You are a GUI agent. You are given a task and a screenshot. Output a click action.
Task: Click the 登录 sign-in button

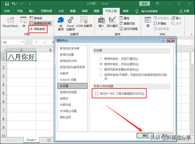[x=145, y=4]
